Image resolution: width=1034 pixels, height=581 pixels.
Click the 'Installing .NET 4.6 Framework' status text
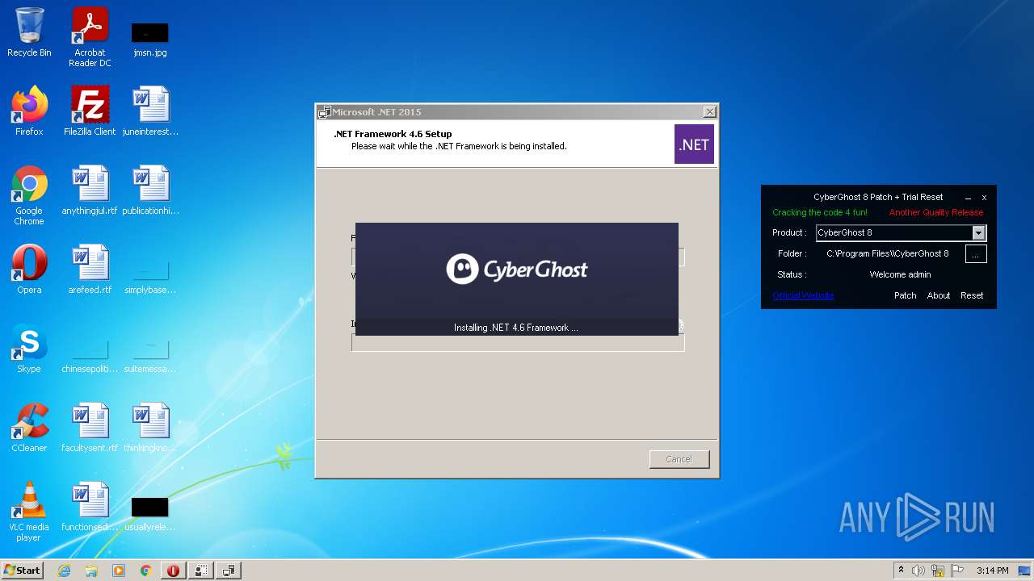coord(516,328)
